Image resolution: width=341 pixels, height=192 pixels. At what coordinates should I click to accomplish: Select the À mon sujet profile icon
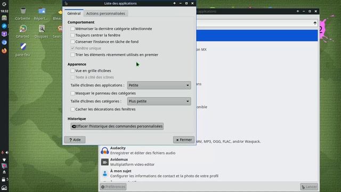point(104,173)
